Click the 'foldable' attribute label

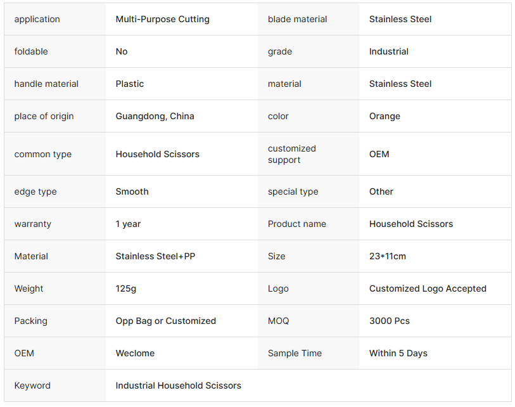click(31, 51)
